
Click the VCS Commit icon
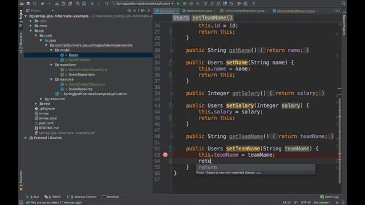[x=212, y=3]
